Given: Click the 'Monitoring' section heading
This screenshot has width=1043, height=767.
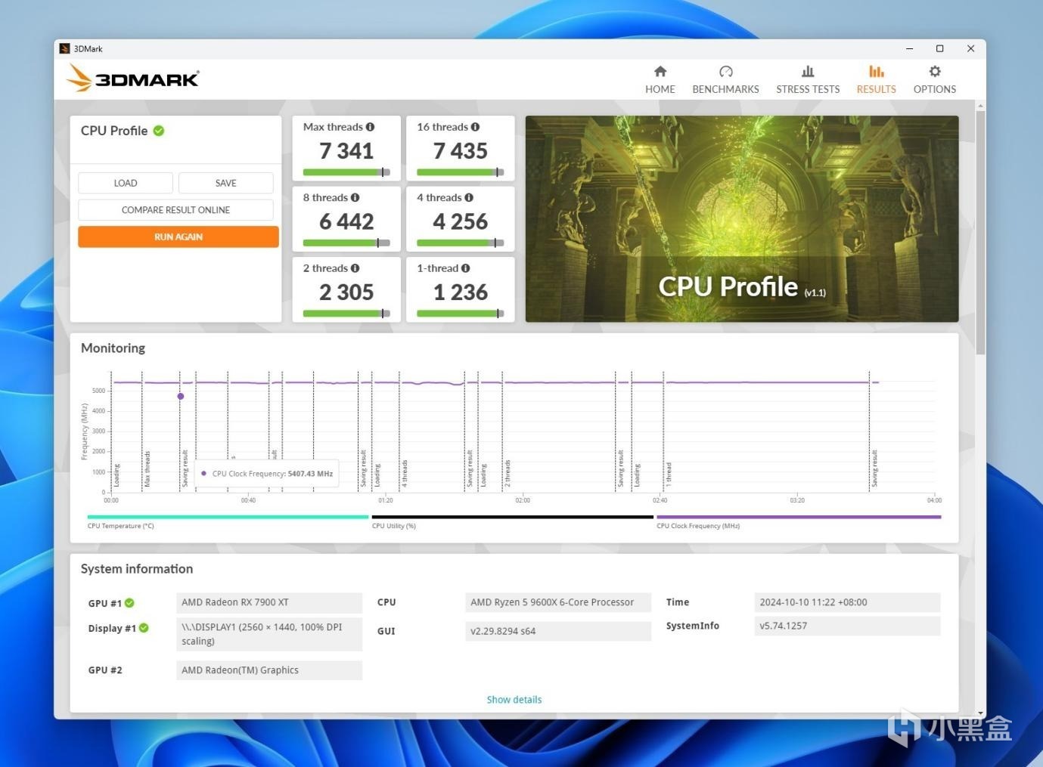Looking at the screenshot, I should point(113,348).
